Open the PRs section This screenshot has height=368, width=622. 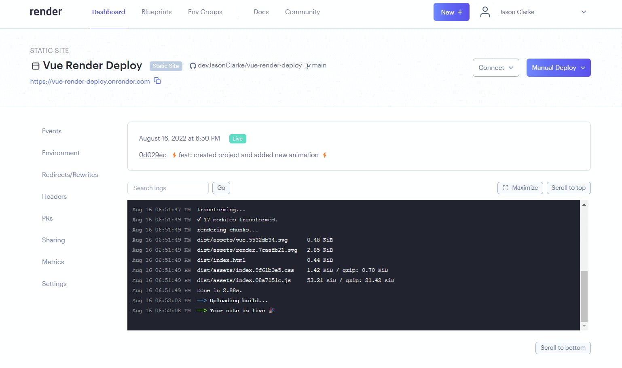[47, 219]
